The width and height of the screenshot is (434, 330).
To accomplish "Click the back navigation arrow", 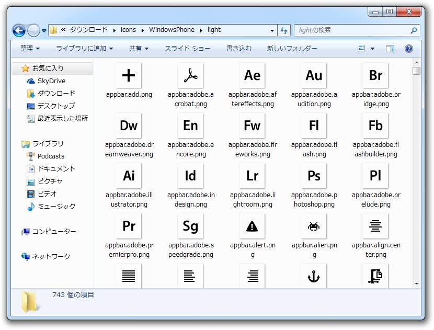I will tap(19, 30).
